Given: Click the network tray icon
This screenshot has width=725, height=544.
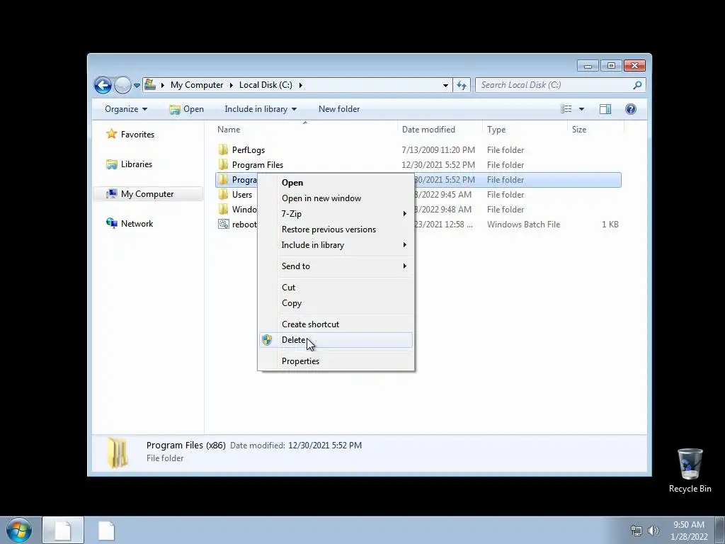Looking at the screenshot, I should click(636, 531).
